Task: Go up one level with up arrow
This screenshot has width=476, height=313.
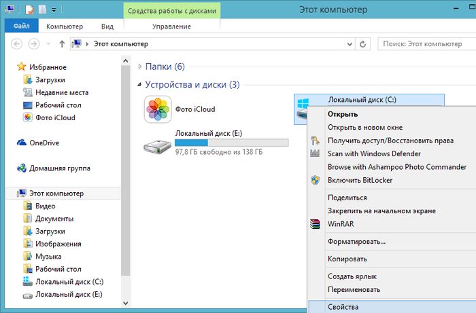Action: click(62, 44)
